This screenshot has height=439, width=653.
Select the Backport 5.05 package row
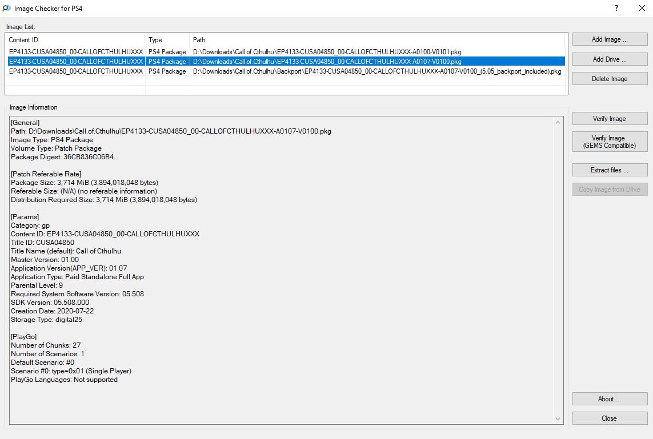(286, 71)
